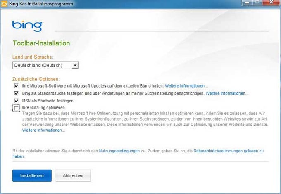Enable Ihre Nutzung optimieren checkbox

[16, 108]
